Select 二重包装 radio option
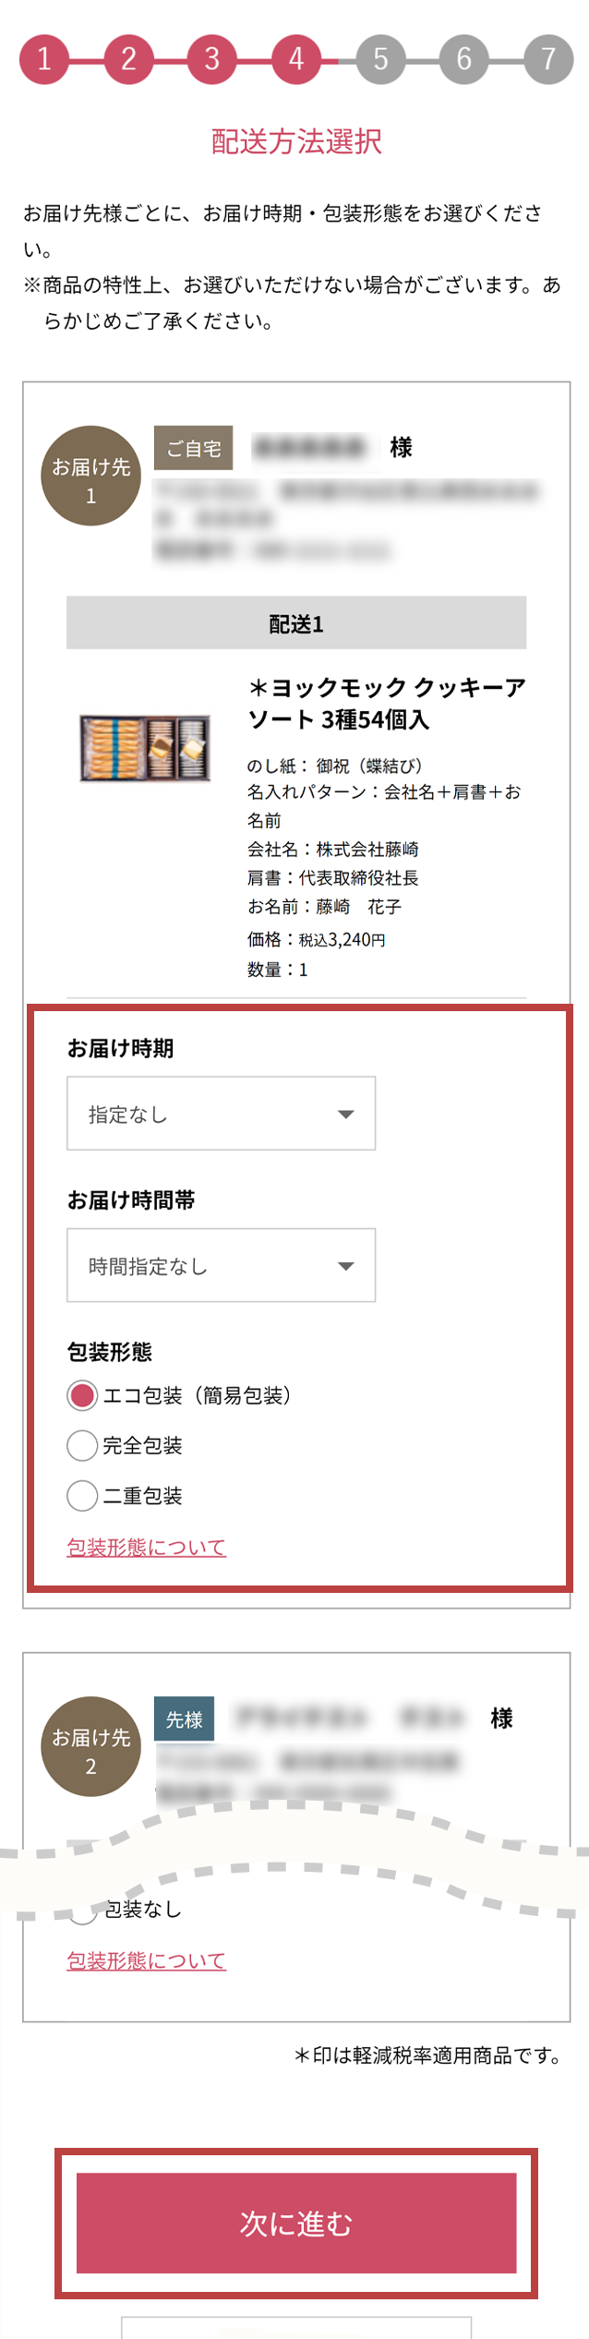Screen dimensions: 589x2339 82,1495
